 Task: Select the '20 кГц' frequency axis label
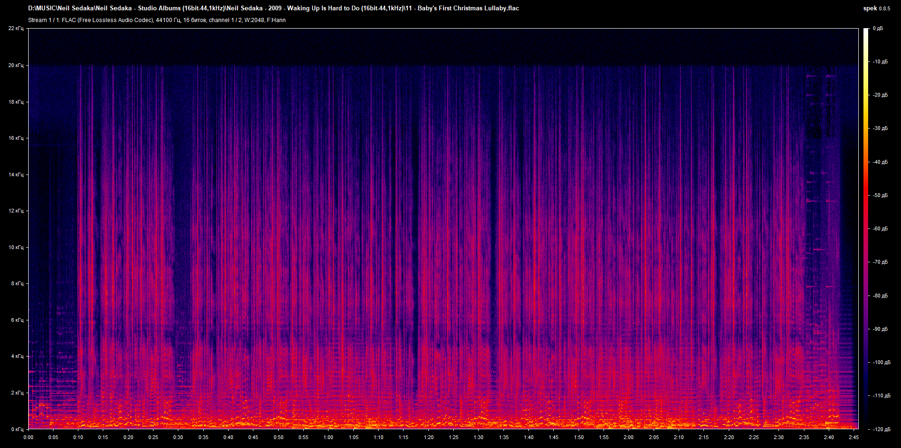point(16,65)
